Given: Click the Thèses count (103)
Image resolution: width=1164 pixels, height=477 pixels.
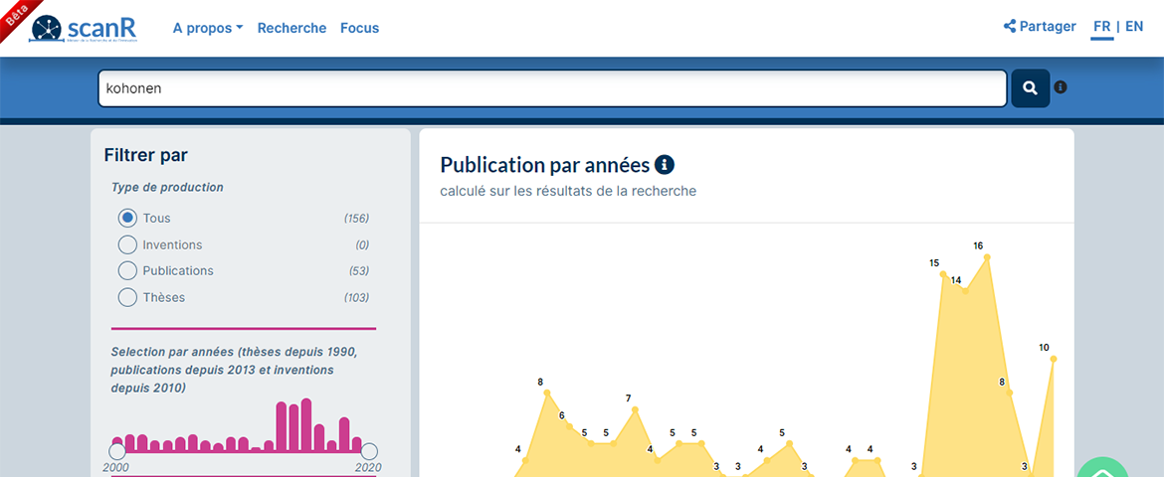Looking at the screenshot, I should pyautogui.click(x=356, y=297).
